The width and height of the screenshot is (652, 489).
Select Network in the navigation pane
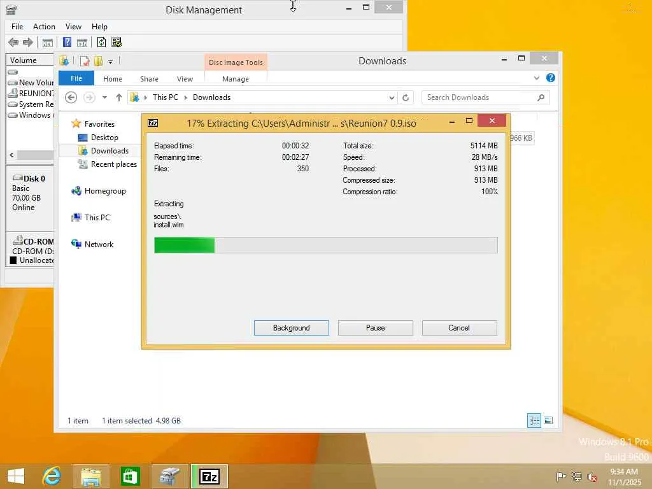pos(99,244)
